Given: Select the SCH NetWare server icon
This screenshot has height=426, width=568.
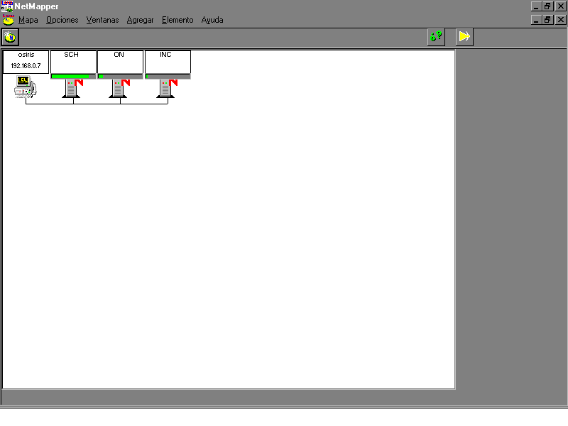Looking at the screenshot, I should point(72,88).
